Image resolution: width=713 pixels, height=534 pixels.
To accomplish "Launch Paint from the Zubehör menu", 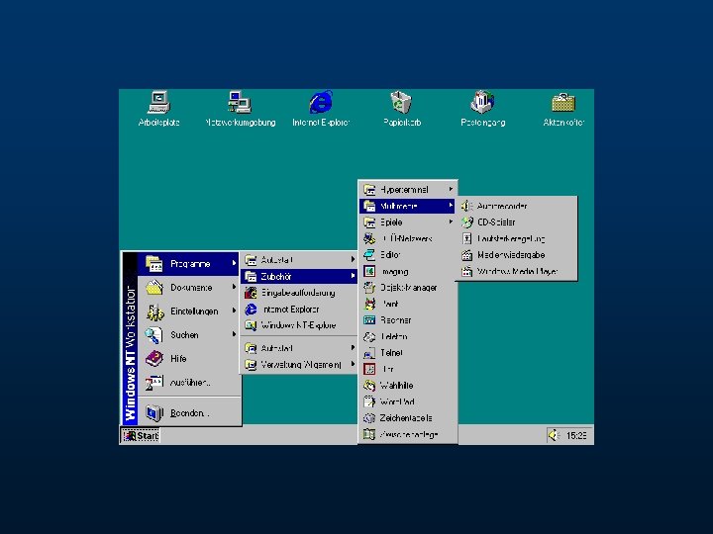I will [407, 304].
